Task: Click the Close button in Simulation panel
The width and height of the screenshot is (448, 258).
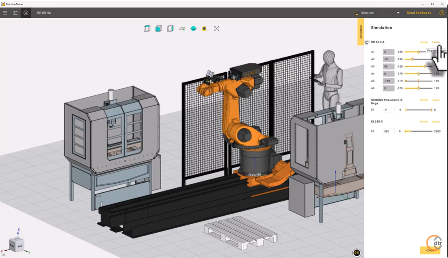Action: (x=430, y=250)
